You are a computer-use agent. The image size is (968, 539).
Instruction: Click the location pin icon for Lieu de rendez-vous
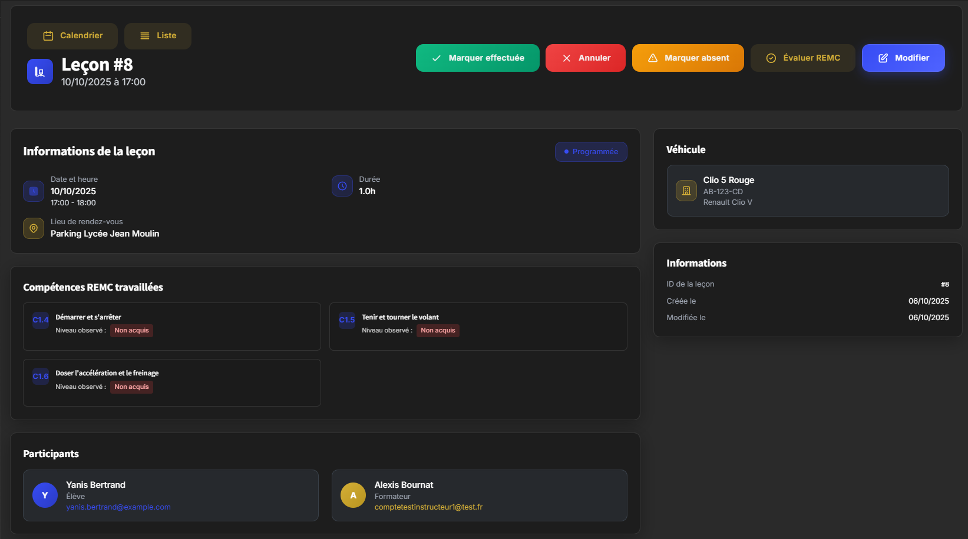34,228
